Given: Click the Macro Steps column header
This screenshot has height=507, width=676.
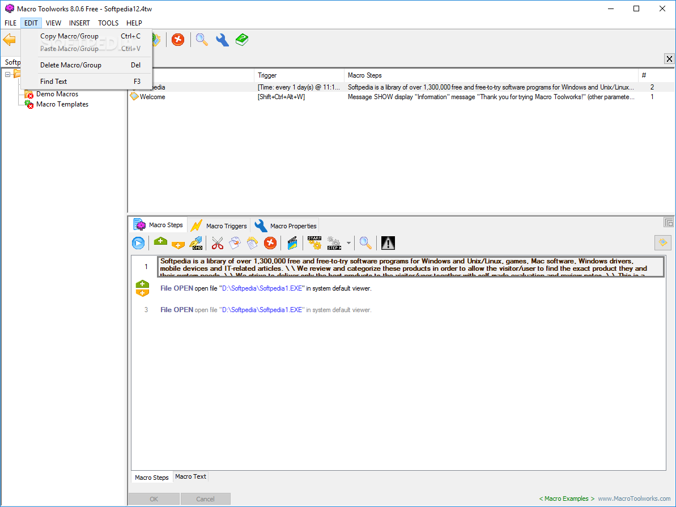Looking at the screenshot, I should tap(491, 75).
